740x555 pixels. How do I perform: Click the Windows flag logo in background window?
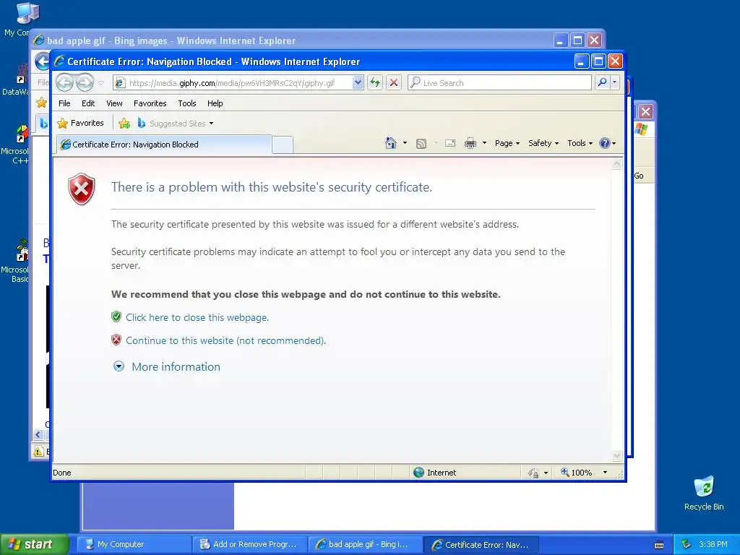click(642, 129)
